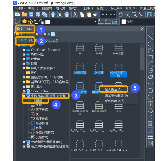Screen dimensions: 168x161
Task: Open a file with the folder icon
Action: click(24, 14)
